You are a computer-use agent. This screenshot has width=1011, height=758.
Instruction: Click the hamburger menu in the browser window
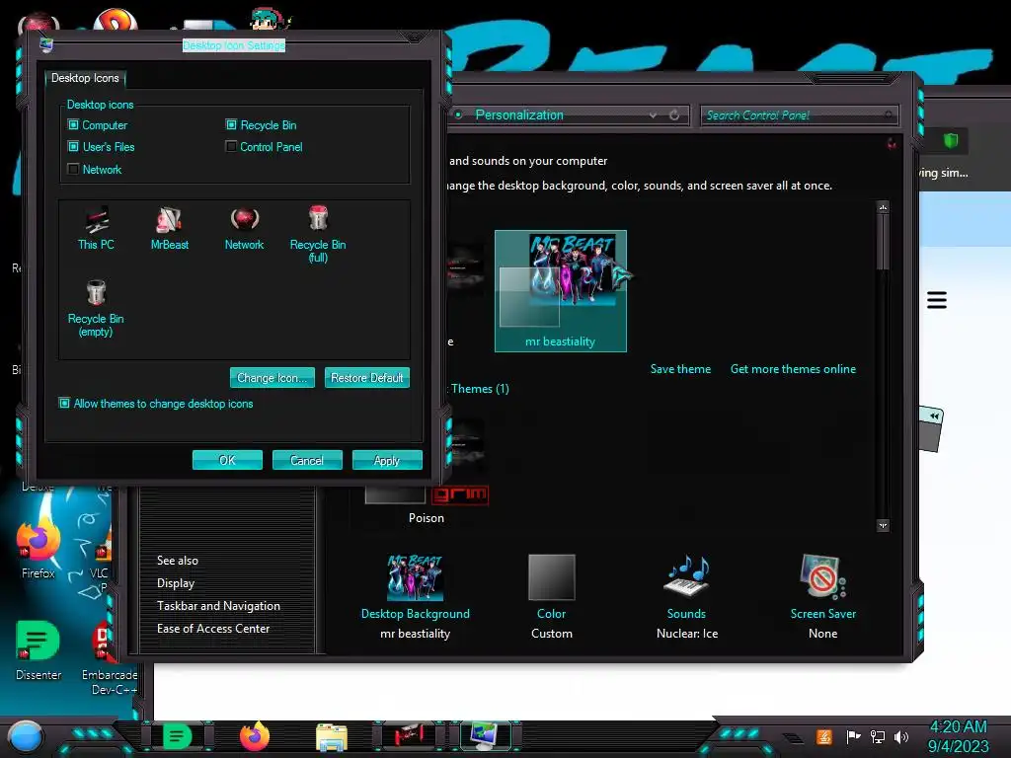tap(937, 300)
